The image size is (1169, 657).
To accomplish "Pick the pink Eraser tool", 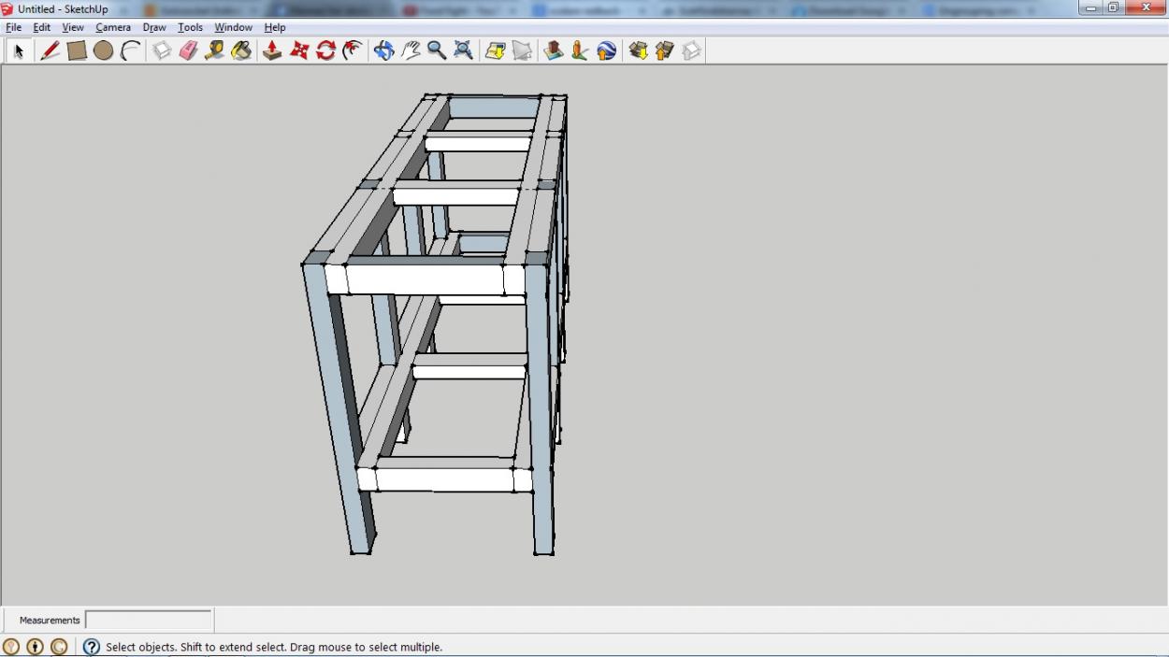I will click(x=189, y=51).
